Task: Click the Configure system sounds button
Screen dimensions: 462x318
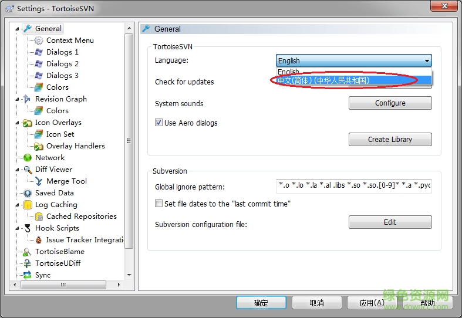Action: 390,103
